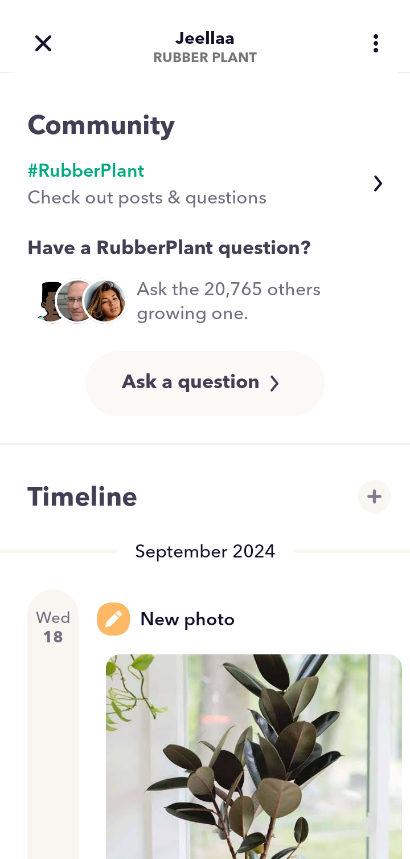Image resolution: width=410 pixels, height=859 pixels.
Task: Click the RUBBER PLANT species subtitle
Action: (205, 58)
